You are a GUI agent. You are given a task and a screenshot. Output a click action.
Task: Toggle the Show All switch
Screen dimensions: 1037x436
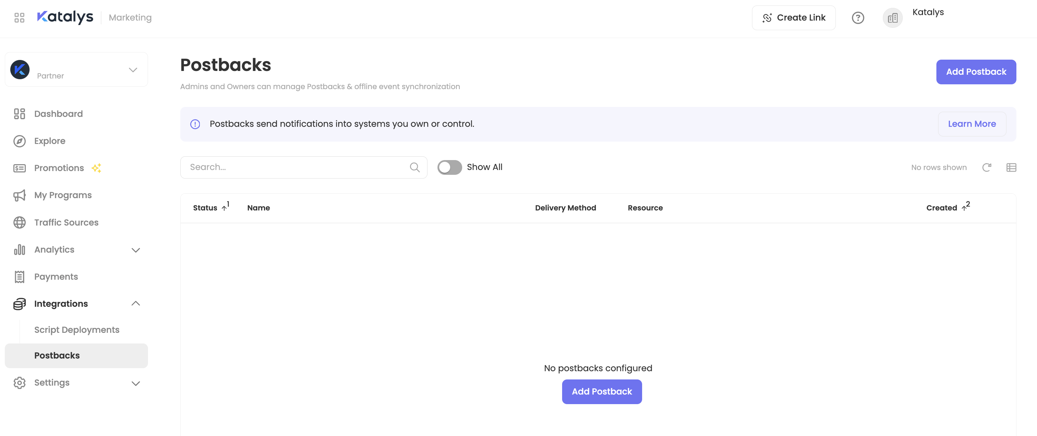449,167
